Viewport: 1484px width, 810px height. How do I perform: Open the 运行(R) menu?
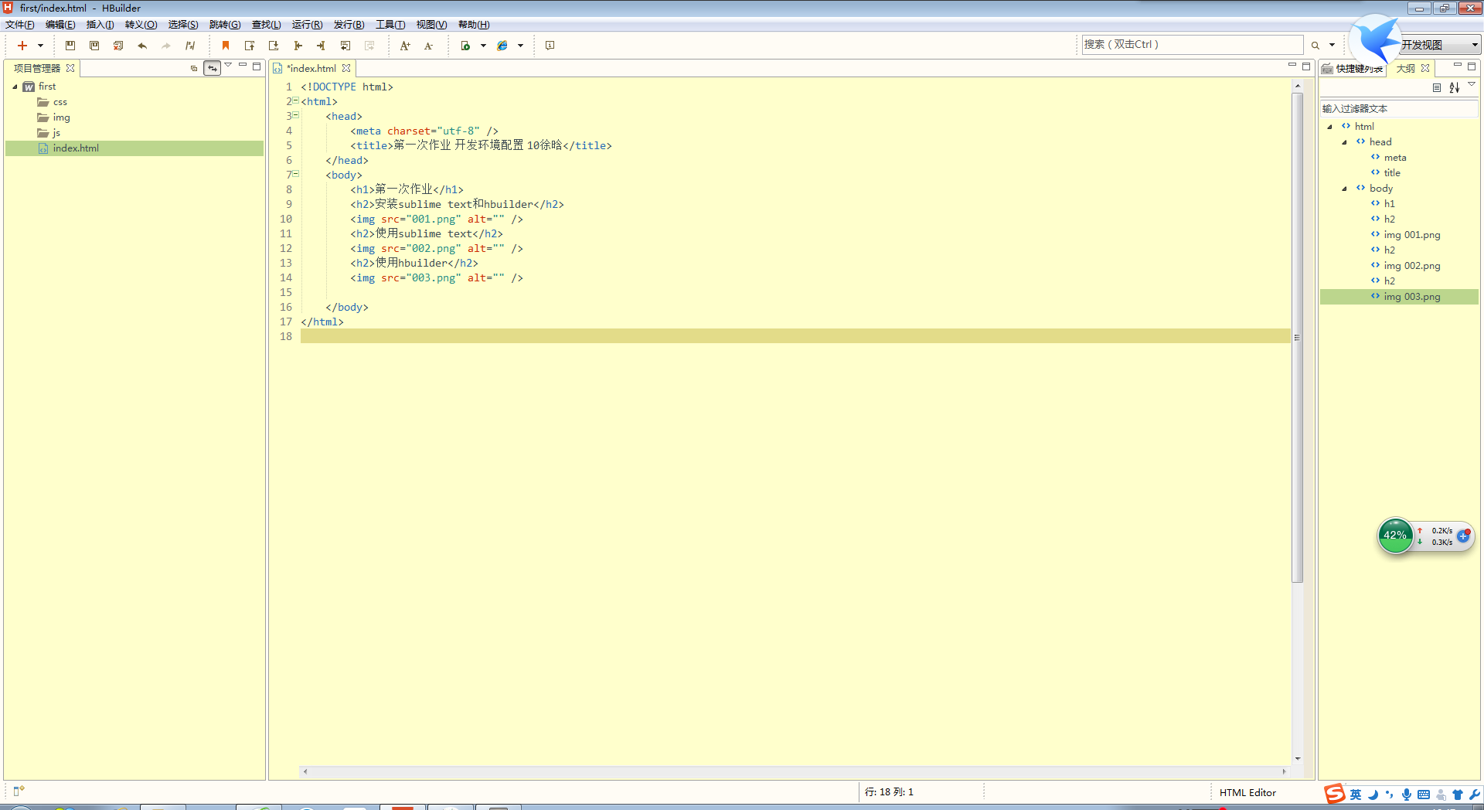pyautogui.click(x=307, y=25)
